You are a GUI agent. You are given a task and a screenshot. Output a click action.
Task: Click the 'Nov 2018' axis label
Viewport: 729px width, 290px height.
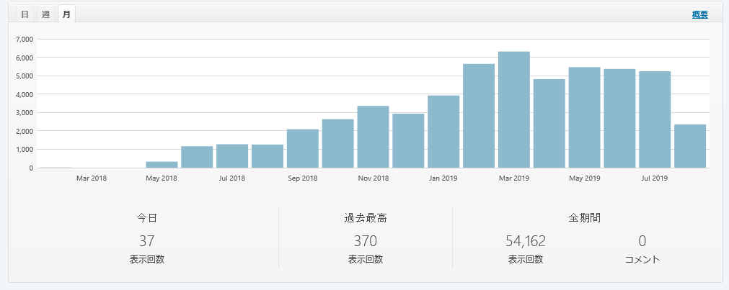click(x=374, y=178)
